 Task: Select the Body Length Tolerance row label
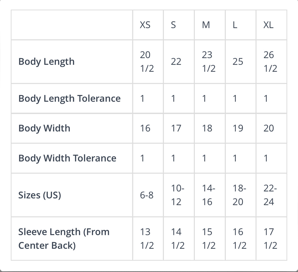[69, 99]
